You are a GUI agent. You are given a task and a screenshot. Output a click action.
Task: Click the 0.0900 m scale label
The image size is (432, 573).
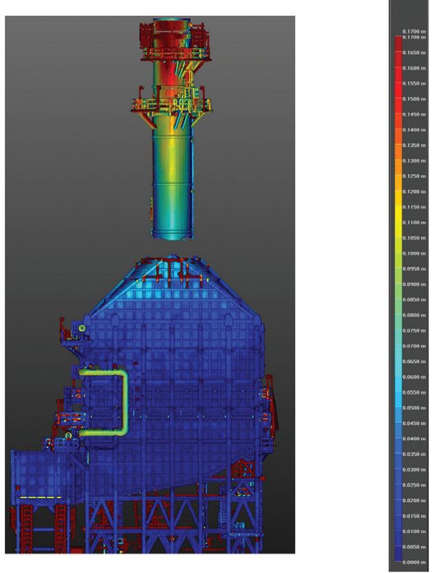tap(414, 284)
